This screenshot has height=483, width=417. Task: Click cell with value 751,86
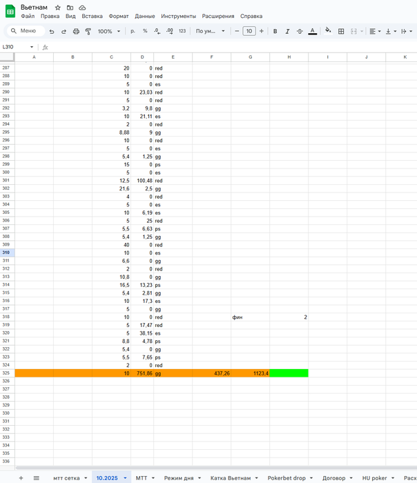[x=142, y=373]
